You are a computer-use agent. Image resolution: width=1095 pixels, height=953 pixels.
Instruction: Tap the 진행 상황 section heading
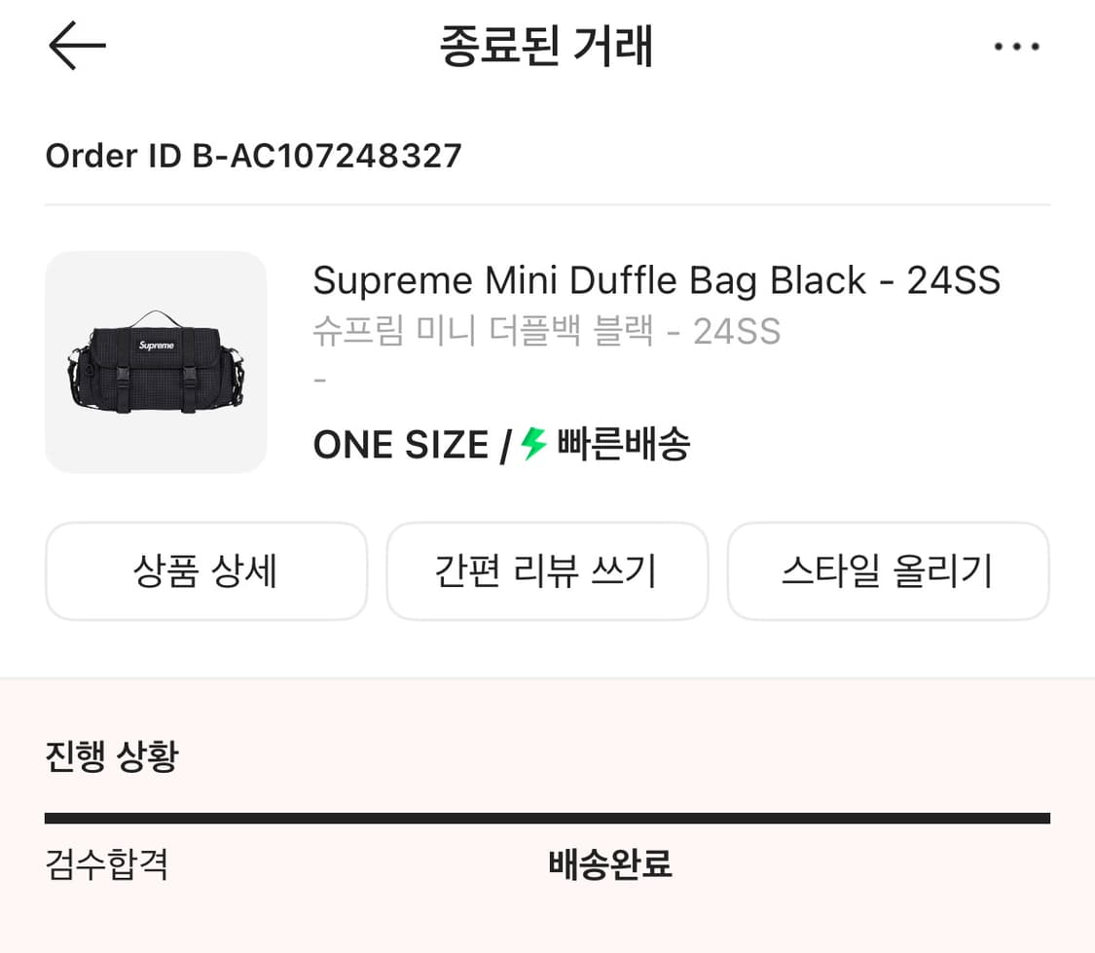click(112, 755)
